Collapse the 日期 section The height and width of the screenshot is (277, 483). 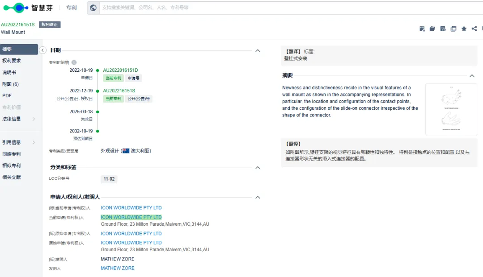(258, 51)
